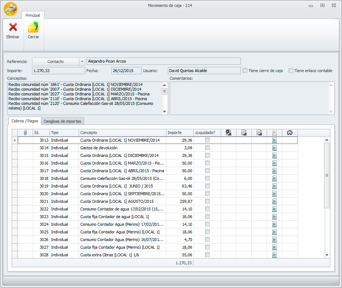This screenshot has height=288, width=342.
Task: Click the grid vertical scrollbar thumb
Action: [x=327, y=175]
